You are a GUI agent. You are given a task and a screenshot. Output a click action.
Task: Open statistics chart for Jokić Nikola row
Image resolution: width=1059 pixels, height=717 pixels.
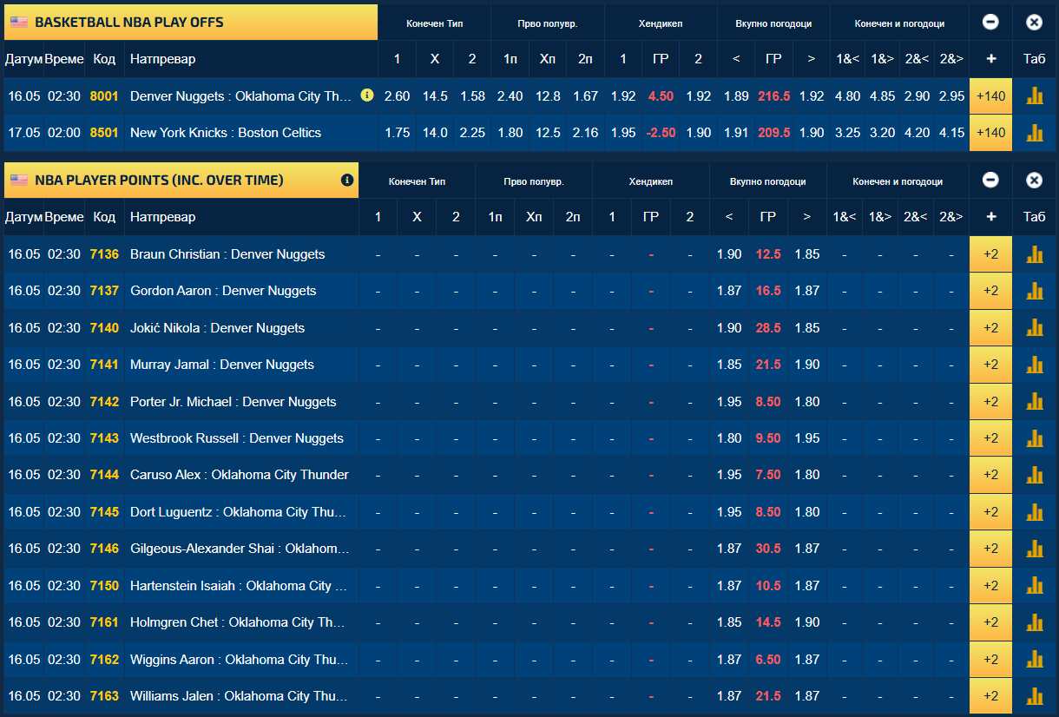pyautogui.click(x=1034, y=328)
